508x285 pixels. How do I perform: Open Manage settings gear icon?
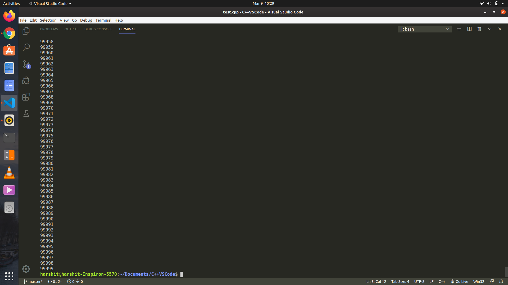click(x=26, y=269)
